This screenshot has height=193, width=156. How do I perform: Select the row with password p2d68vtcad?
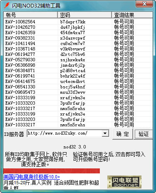coord(78,70)
